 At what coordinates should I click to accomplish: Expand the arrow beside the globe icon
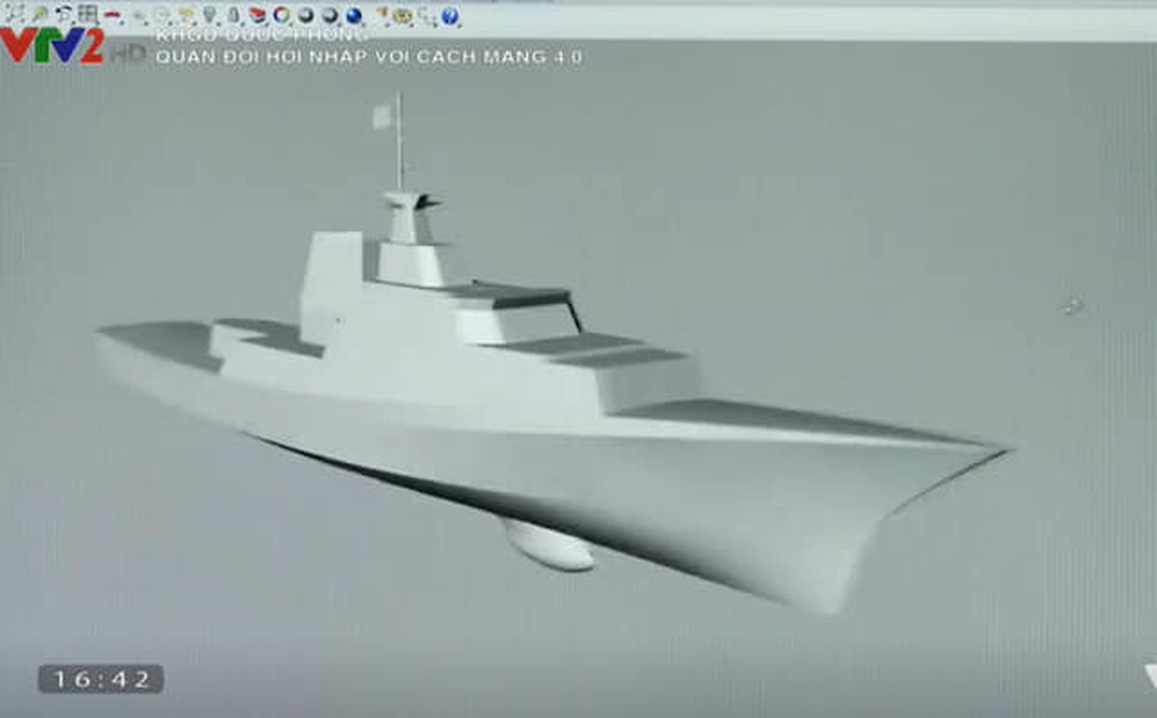click(365, 23)
